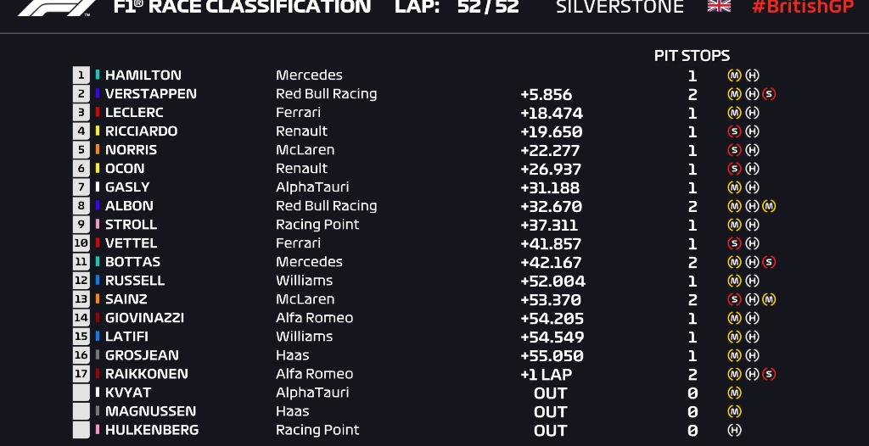
Task: Click the SILVERSTONE circuit label
Action: coord(620,7)
